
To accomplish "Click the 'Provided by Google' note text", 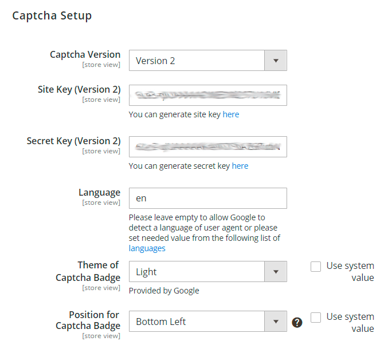I will [164, 291].
